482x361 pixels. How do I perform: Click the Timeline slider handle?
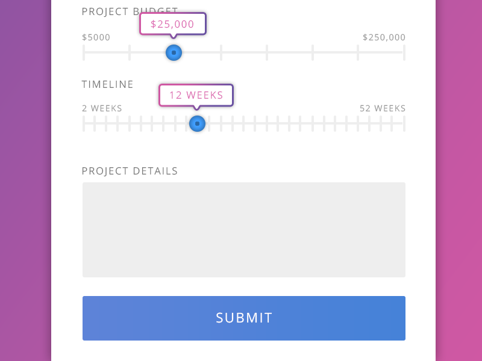197,123
